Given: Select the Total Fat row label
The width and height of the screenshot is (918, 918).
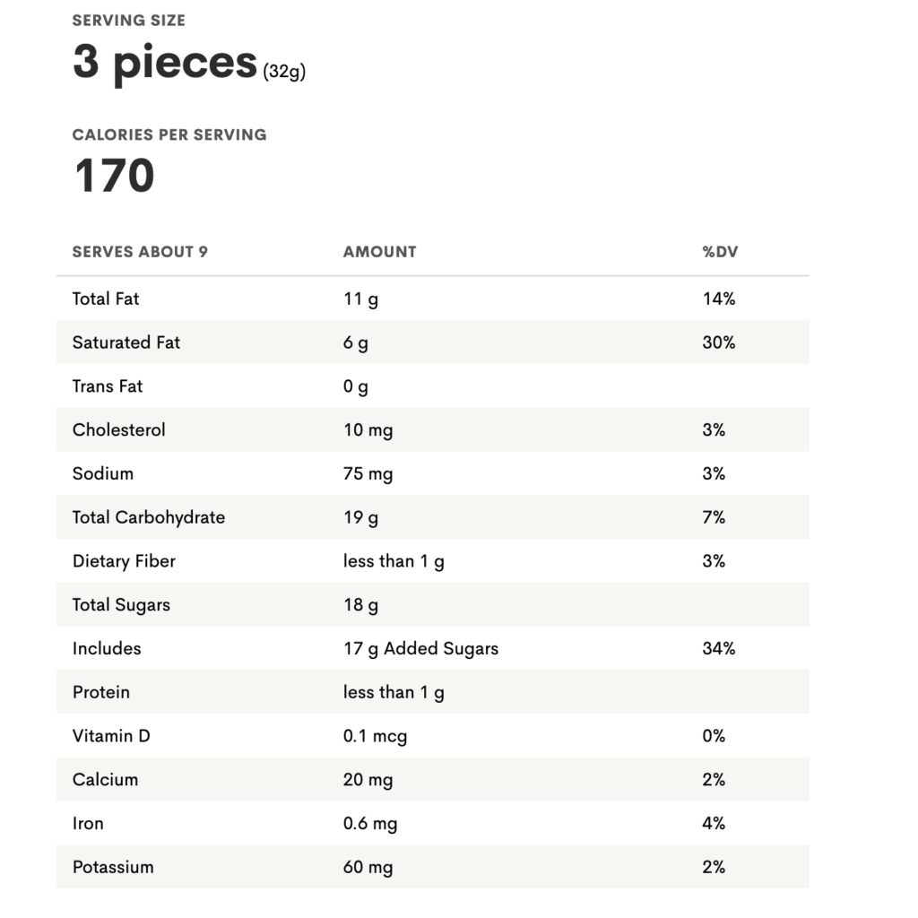Looking at the screenshot, I should [x=106, y=299].
